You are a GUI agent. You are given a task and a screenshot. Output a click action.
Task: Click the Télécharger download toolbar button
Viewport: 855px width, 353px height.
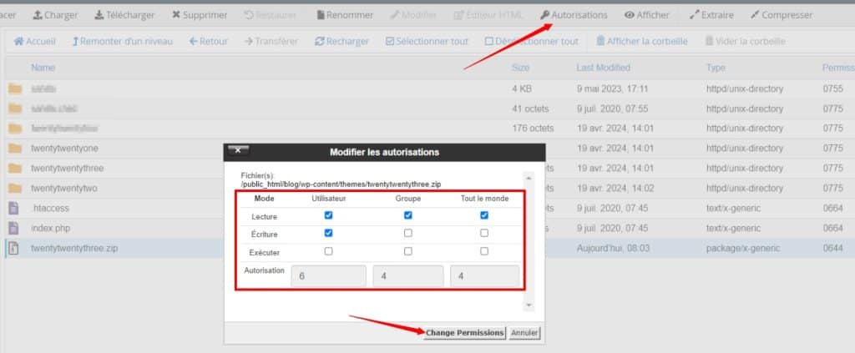(x=124, y=15)
